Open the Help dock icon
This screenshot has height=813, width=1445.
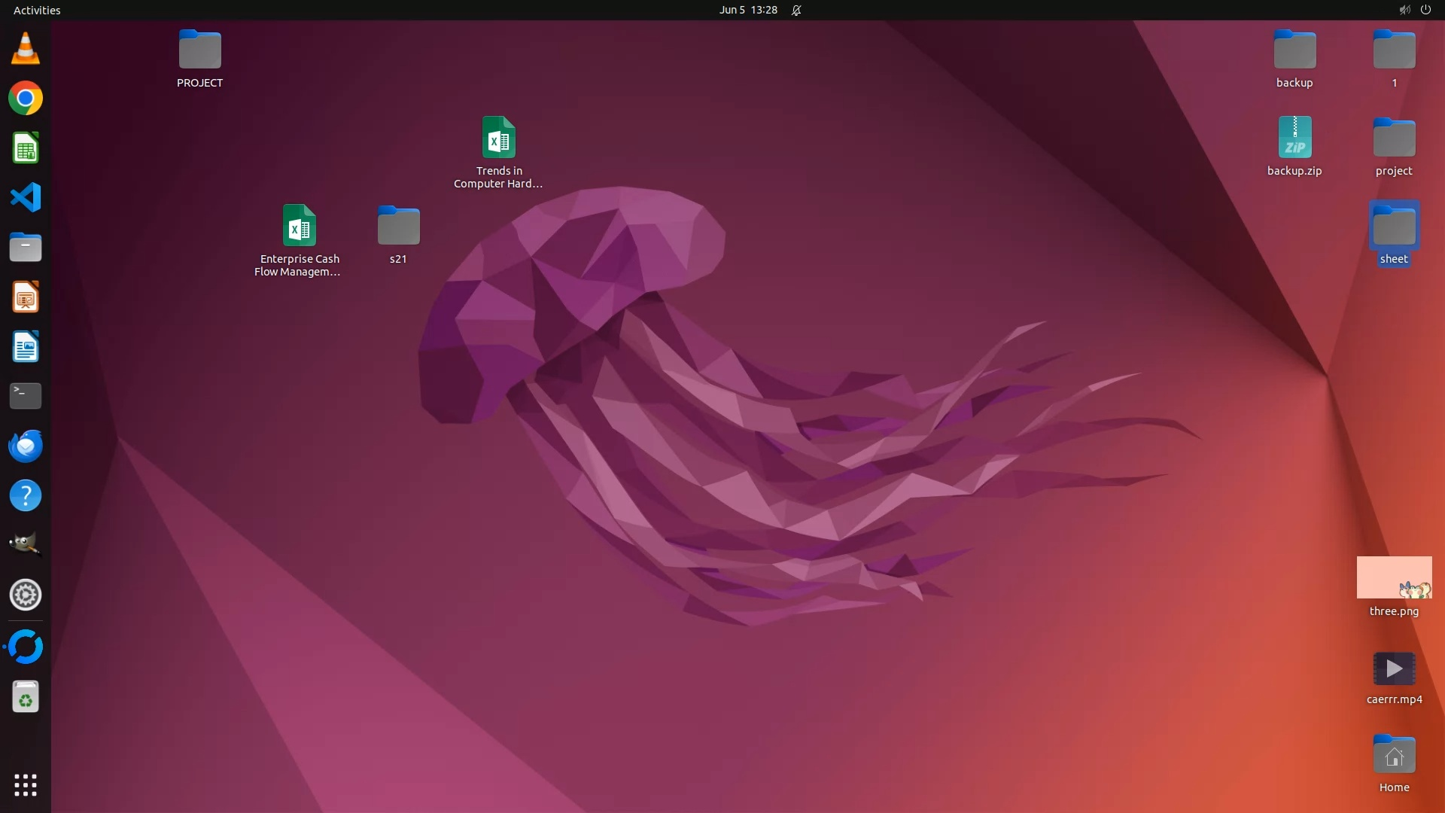tap(25, 495)
